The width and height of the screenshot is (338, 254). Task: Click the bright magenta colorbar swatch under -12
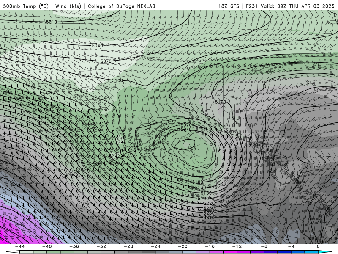tap(230, 252)
